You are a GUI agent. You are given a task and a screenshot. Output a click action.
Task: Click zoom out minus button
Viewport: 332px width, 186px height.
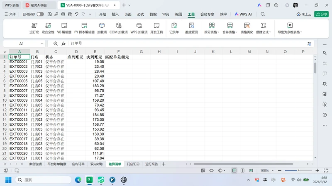[280, 170]
